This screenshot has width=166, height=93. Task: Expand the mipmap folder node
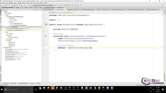[6, 39]
